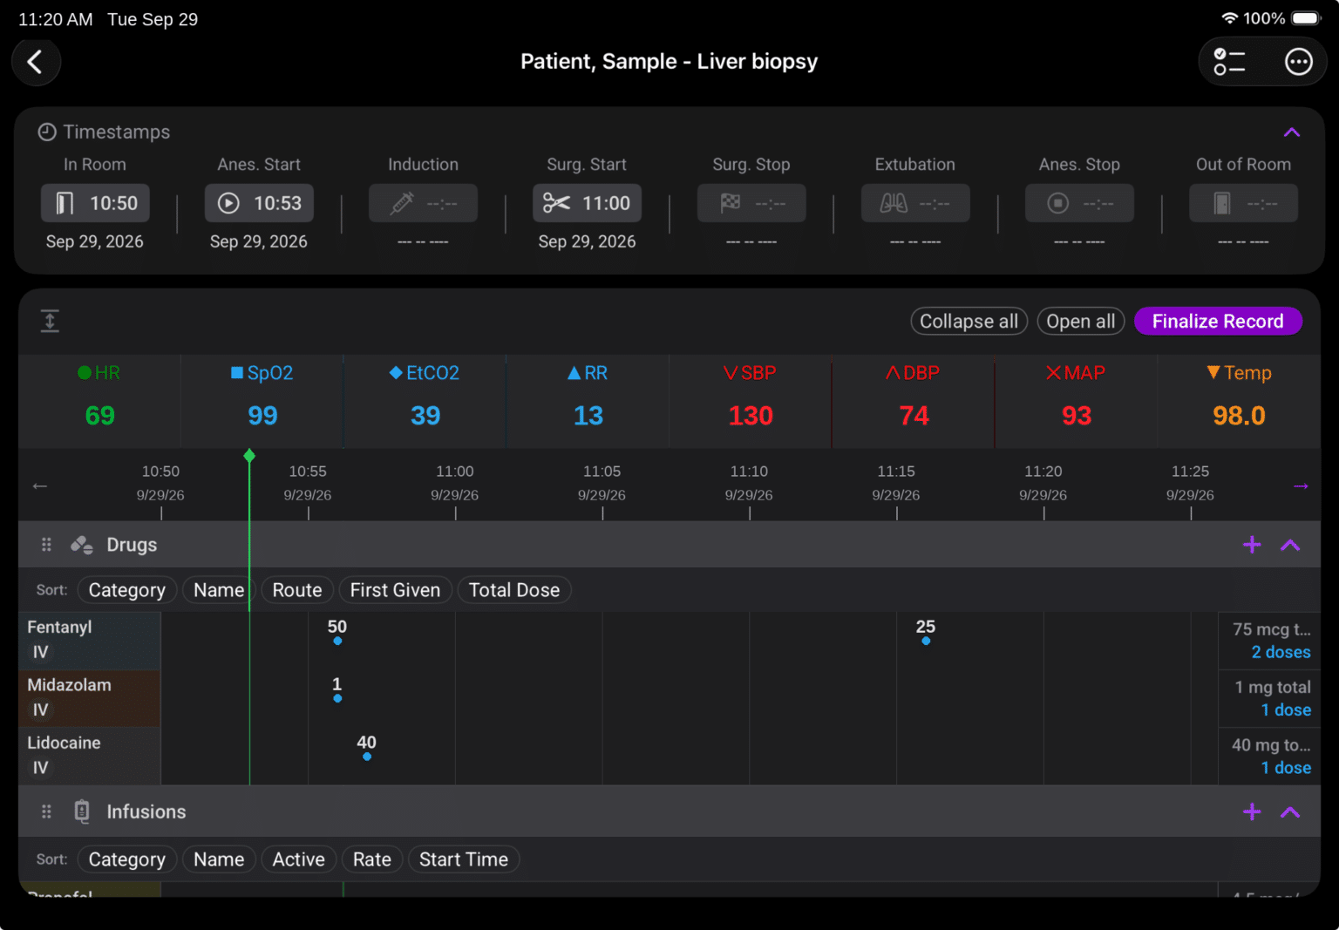This screenshot has height=930, width=1339.
Task: Grab the Drugs section reorder handle
Action: (46, 545)
